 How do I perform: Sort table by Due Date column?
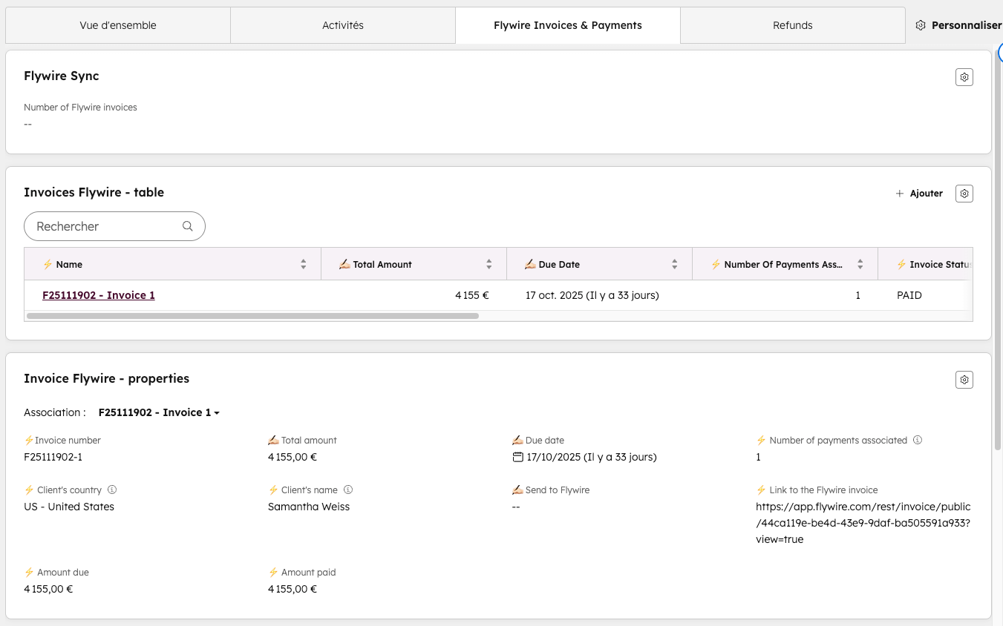tap(674, 264)
